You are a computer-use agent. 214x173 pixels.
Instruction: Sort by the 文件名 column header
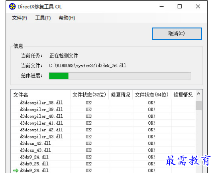41,94
